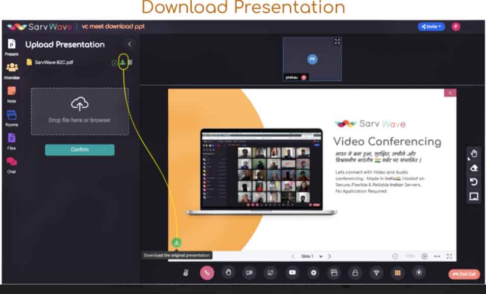Viewport: 486px width, 294px height.
Task: Toggle the camera on or off
Action: pos(249,273)
